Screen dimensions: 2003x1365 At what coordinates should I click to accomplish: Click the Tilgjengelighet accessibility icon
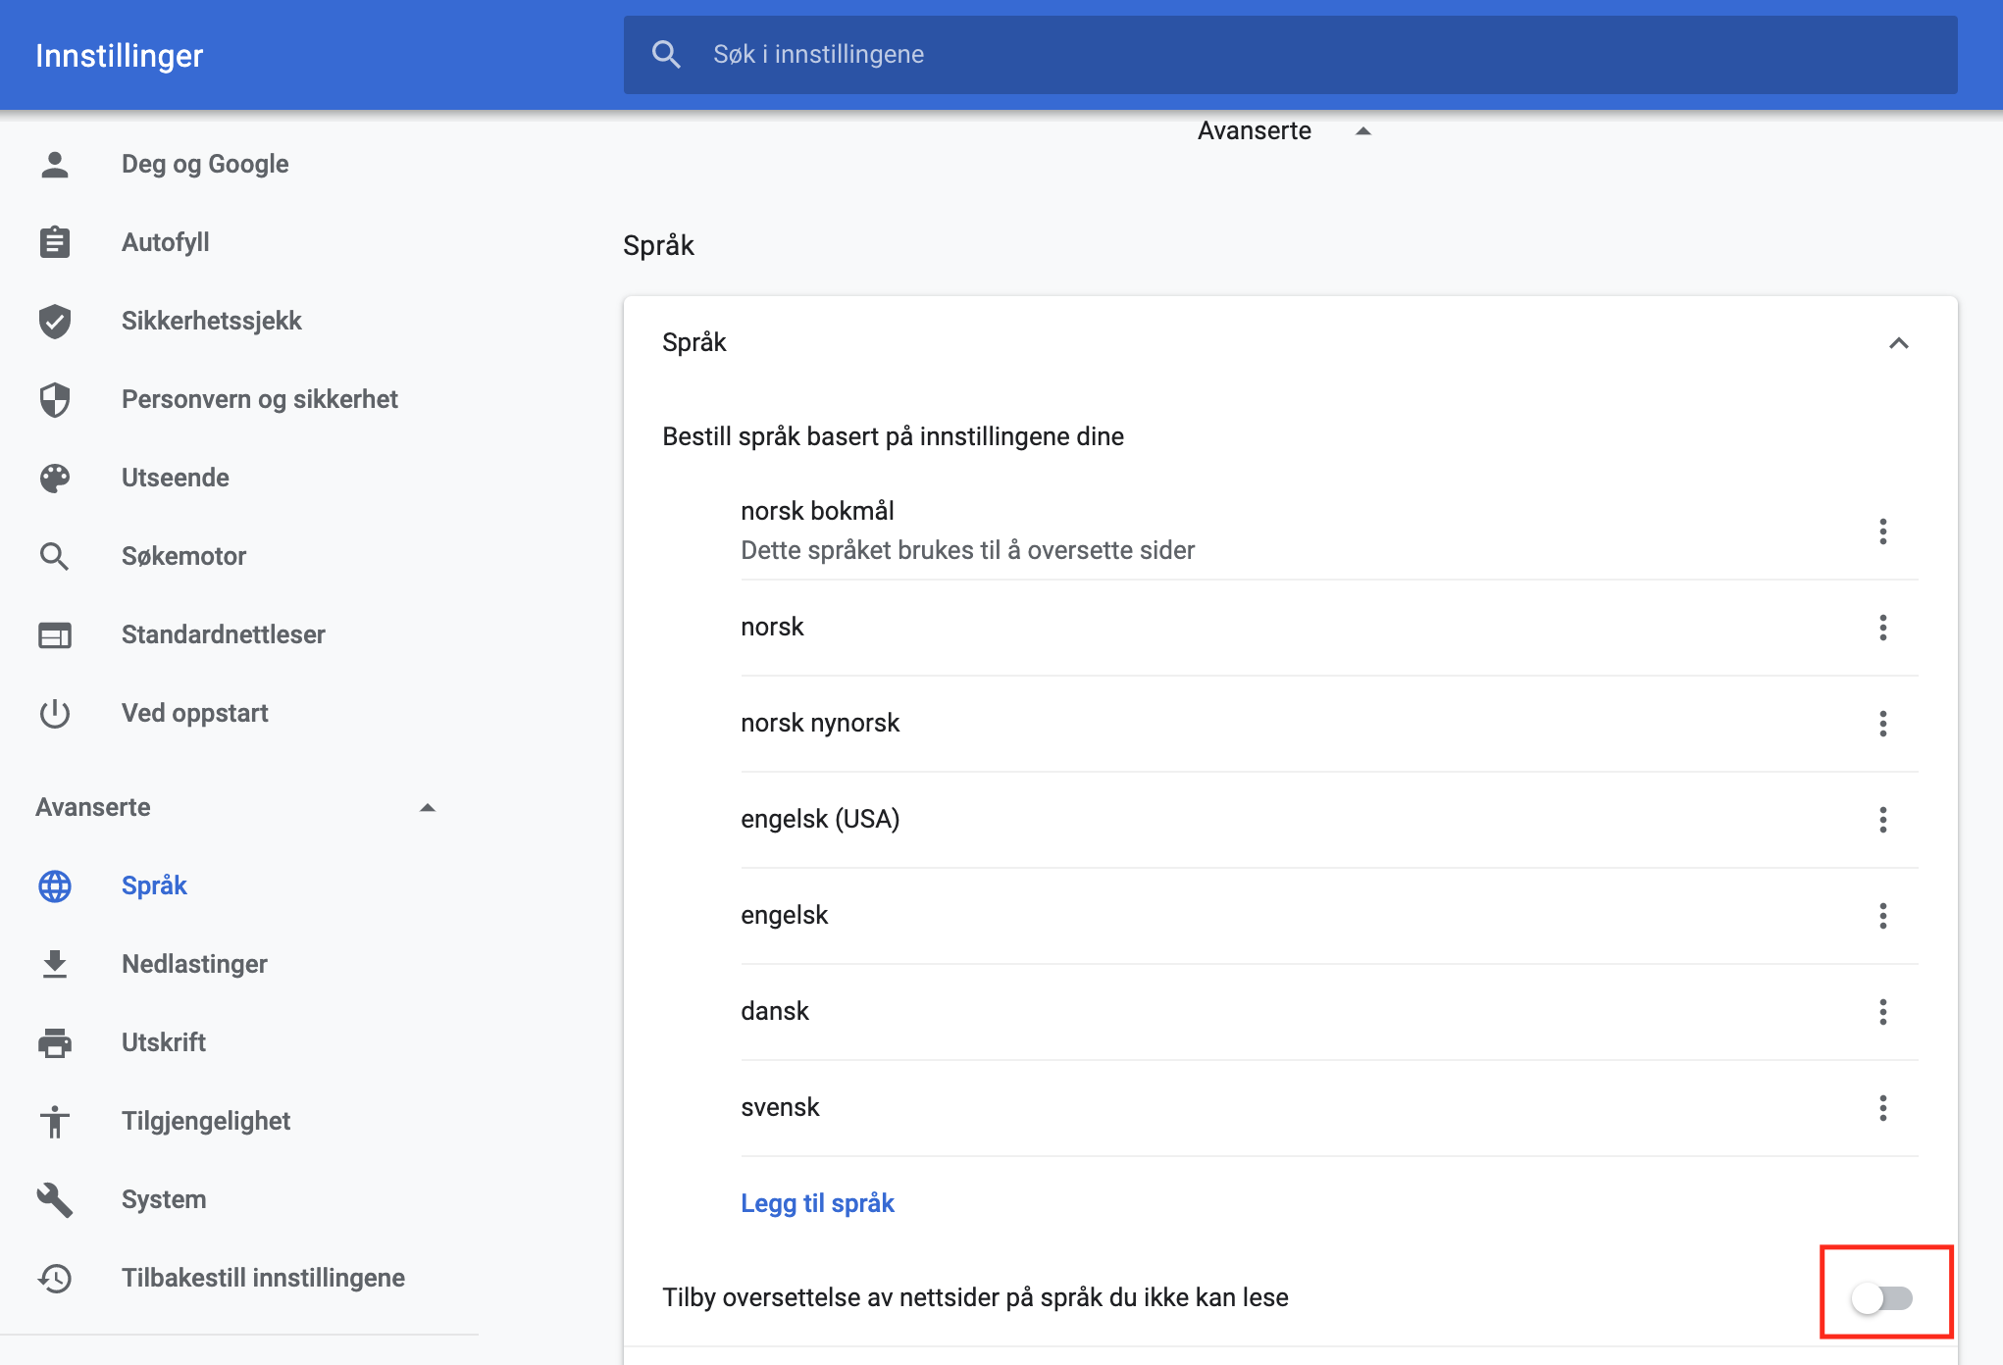[x=55, y=1121]
